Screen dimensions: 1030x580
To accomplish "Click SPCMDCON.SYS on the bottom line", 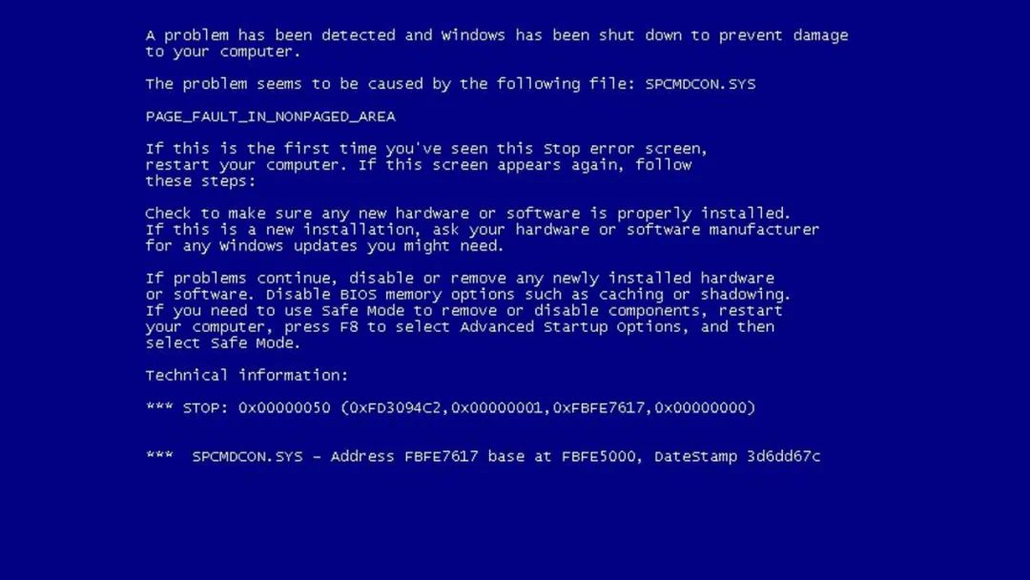I will click(247, 457).
